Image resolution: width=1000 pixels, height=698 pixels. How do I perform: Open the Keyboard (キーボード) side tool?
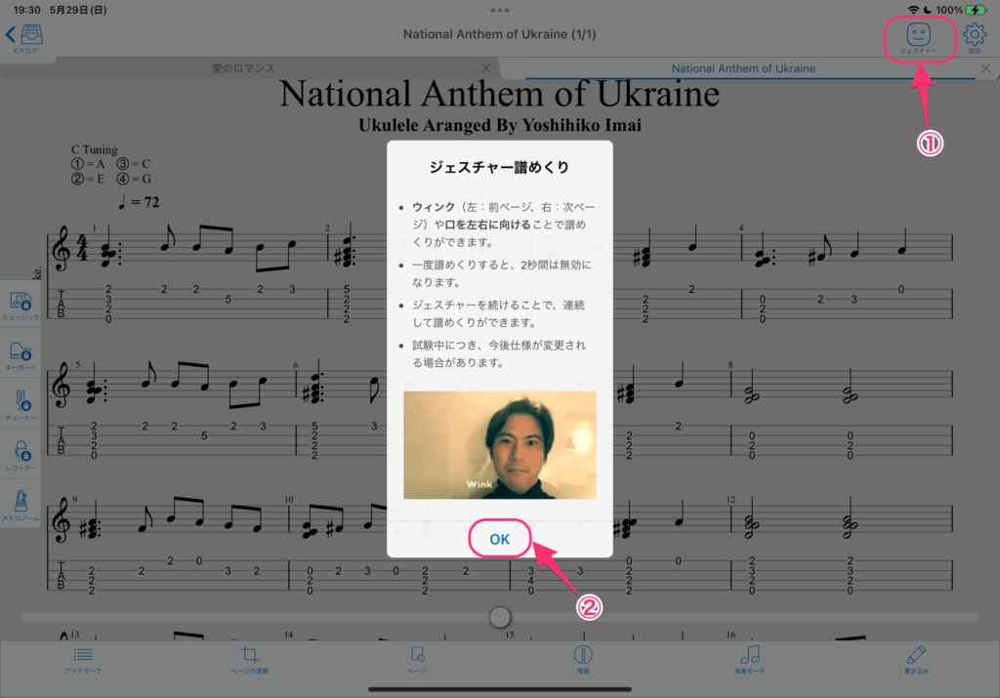point(21,355)
